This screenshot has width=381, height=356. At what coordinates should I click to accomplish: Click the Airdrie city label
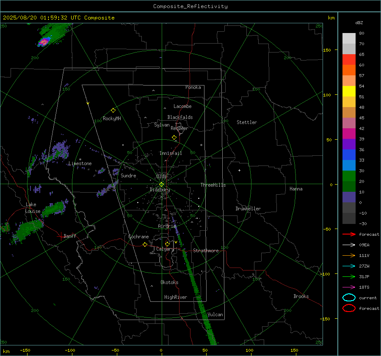(167, 226)
